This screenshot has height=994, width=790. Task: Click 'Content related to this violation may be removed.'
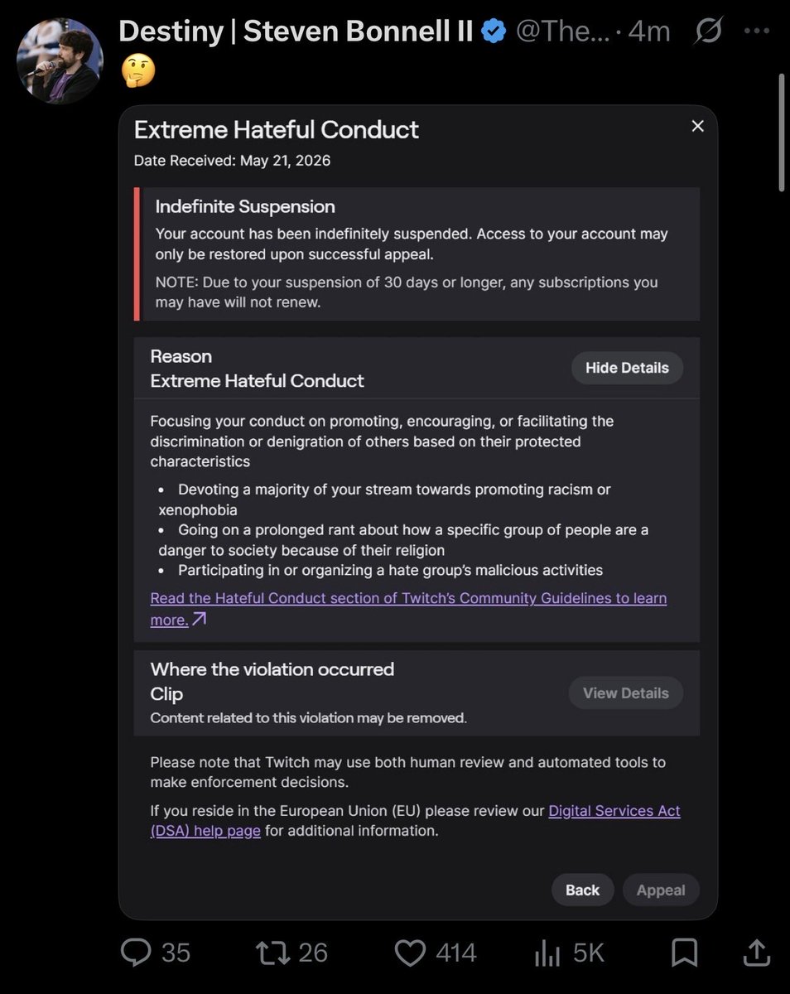308,718
